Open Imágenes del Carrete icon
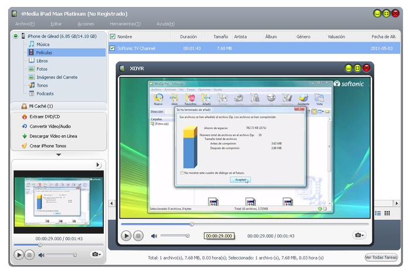This screenshot has height=273, width=410. (32, 77)
